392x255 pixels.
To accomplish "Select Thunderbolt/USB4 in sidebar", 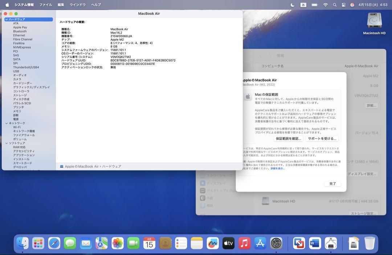I will (x=26, y=67).
